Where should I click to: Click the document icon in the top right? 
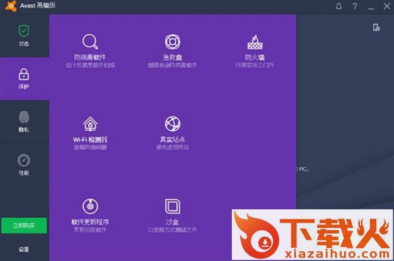[x=376, y=27]
